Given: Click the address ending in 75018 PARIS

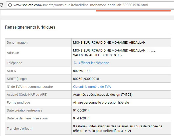Looking at the screenshot, I should click(x=97, y=55).
